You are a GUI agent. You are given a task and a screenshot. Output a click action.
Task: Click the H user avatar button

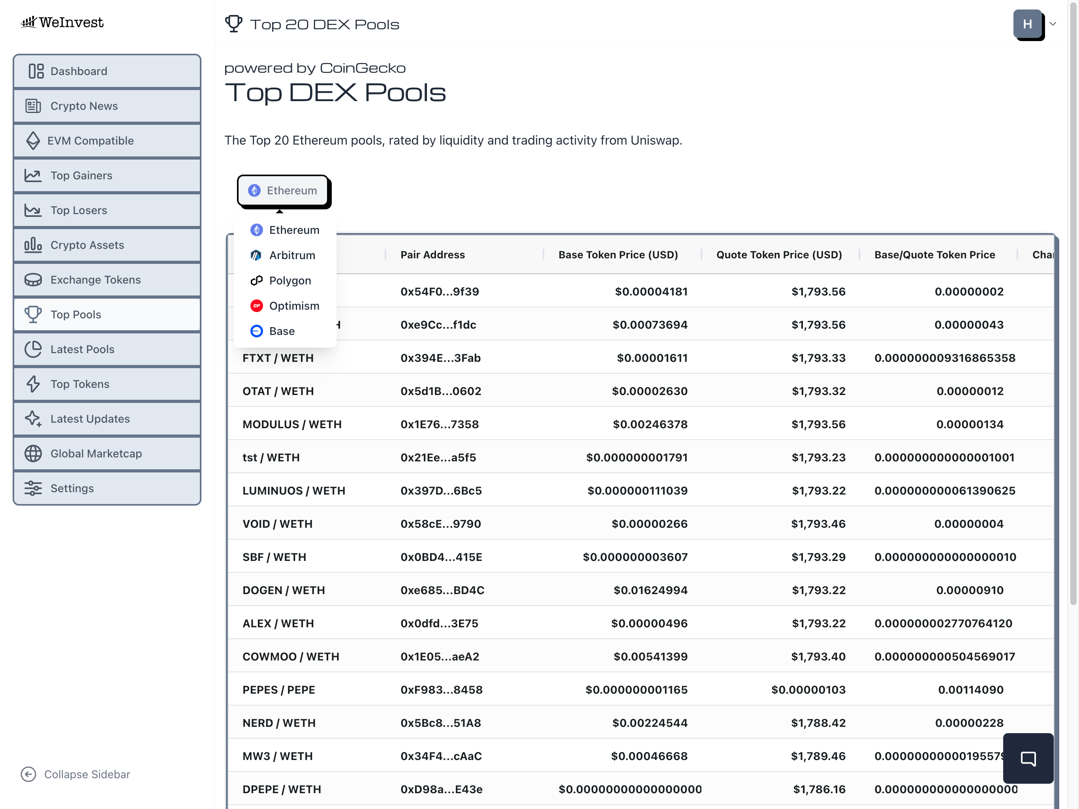(x=1027, y=24)
